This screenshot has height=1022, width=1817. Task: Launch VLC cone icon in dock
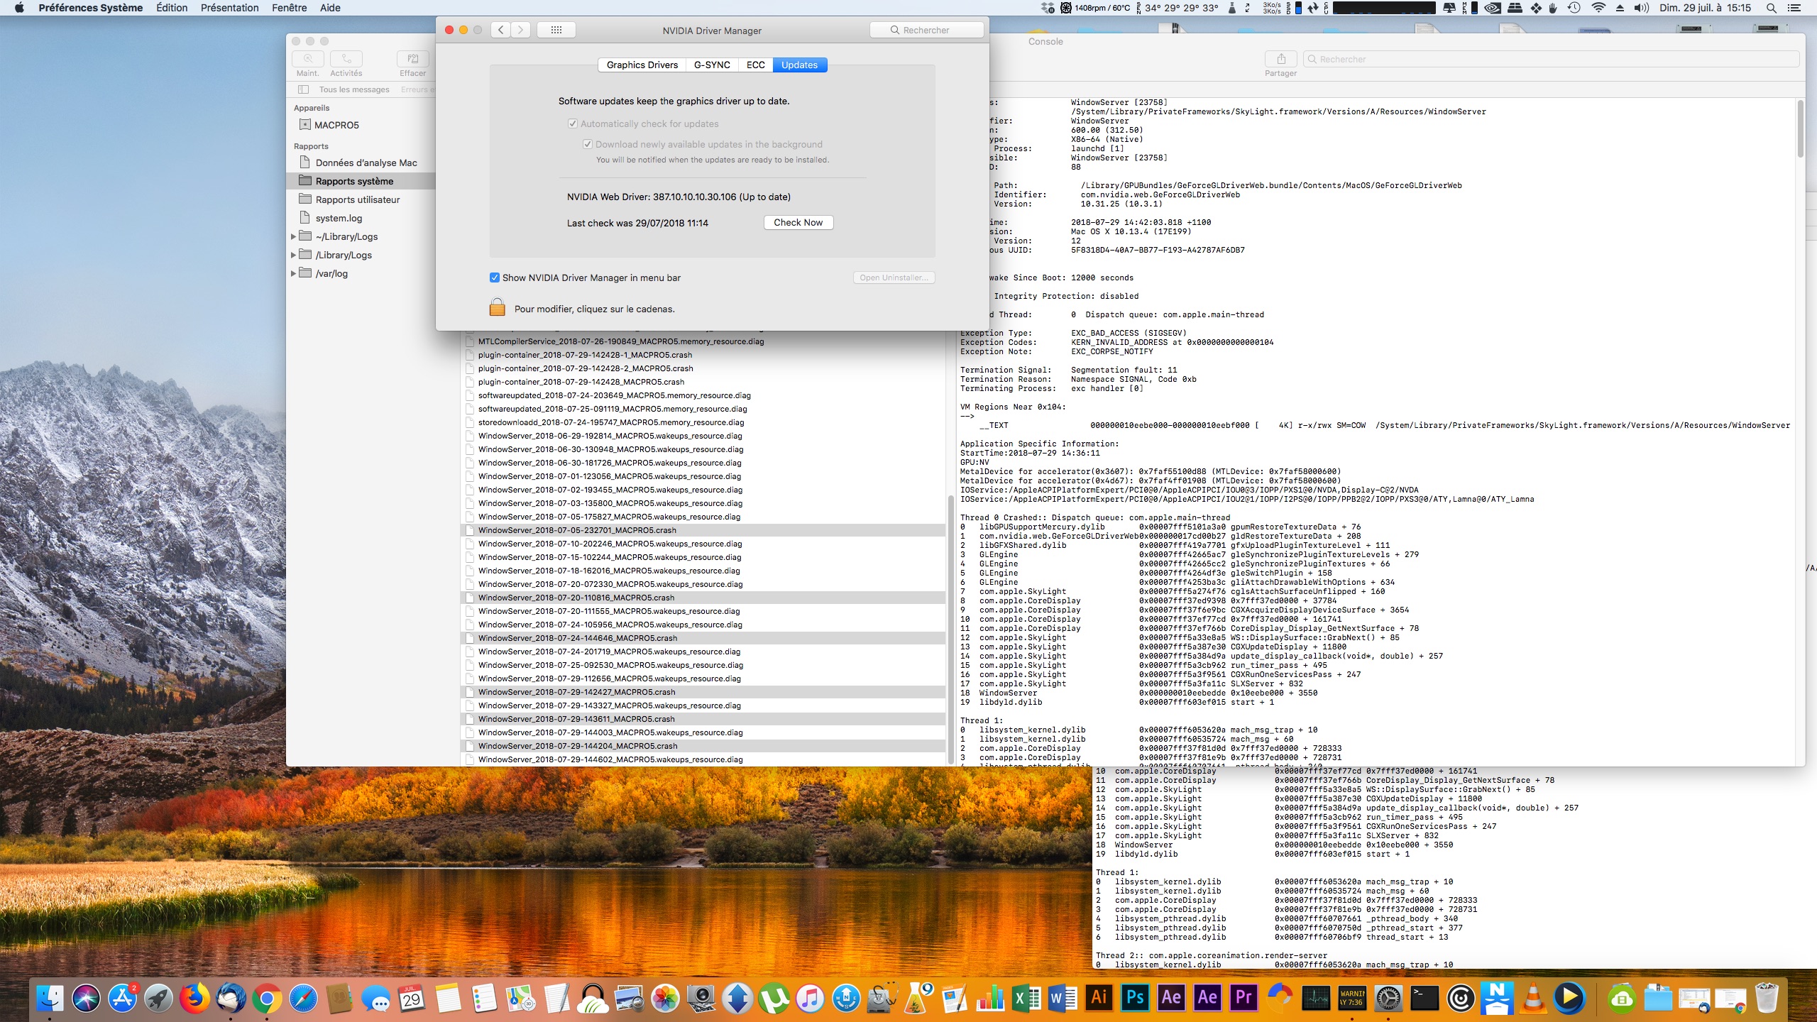(x=1532, y=998)
